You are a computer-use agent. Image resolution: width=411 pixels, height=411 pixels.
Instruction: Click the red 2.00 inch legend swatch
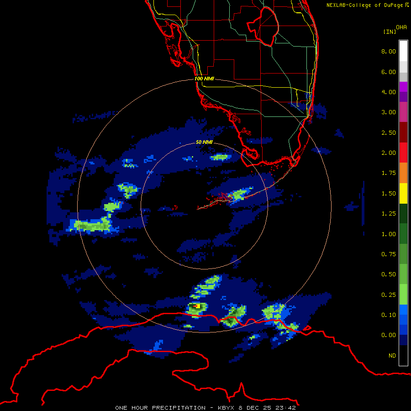pyautogui.click(x=403, y=153)
